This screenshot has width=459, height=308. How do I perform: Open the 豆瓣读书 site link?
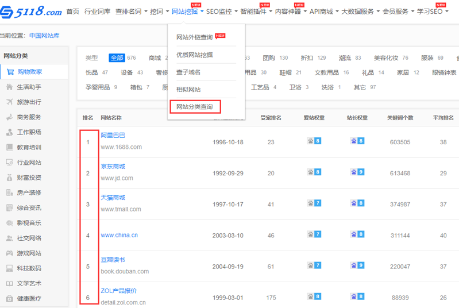(x=113, y=260)
